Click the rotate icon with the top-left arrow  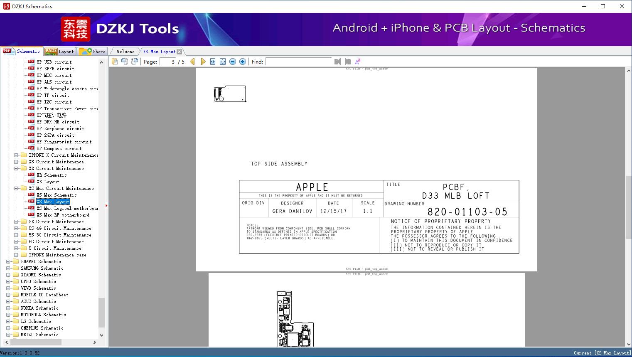pos(134,62)
